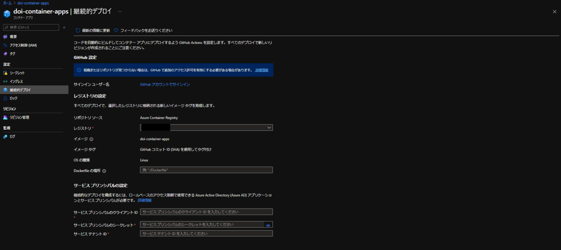This screenshot has width=561, height=250.
Task: Click the 概要 overview icon in sidebar
Action: (6, 36)
